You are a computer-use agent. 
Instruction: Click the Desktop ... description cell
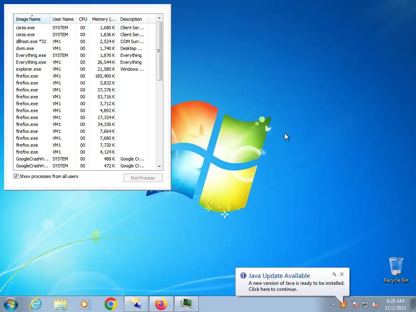(131, 48)
